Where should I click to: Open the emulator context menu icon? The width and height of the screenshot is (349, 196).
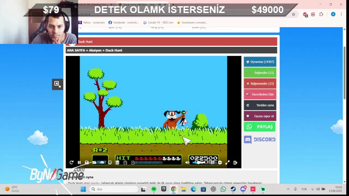click(x=212, y=163)
